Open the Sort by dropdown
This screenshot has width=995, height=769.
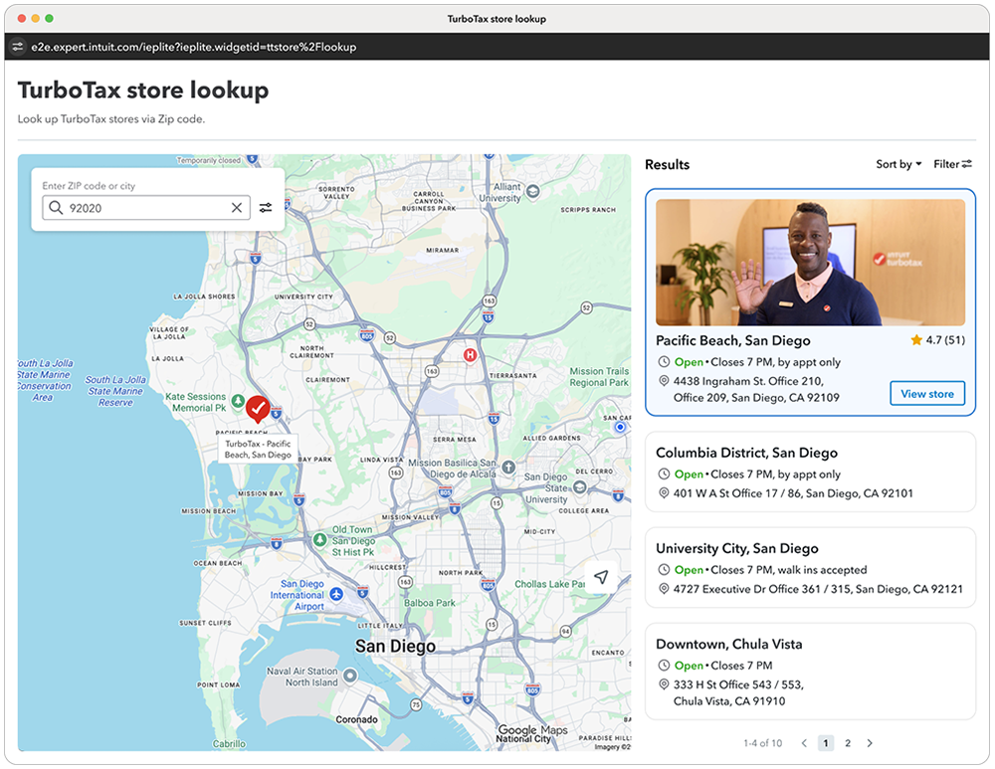pos(898,164)
